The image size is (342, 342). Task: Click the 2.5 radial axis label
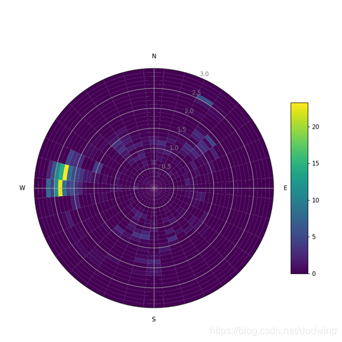click(196, 93)
